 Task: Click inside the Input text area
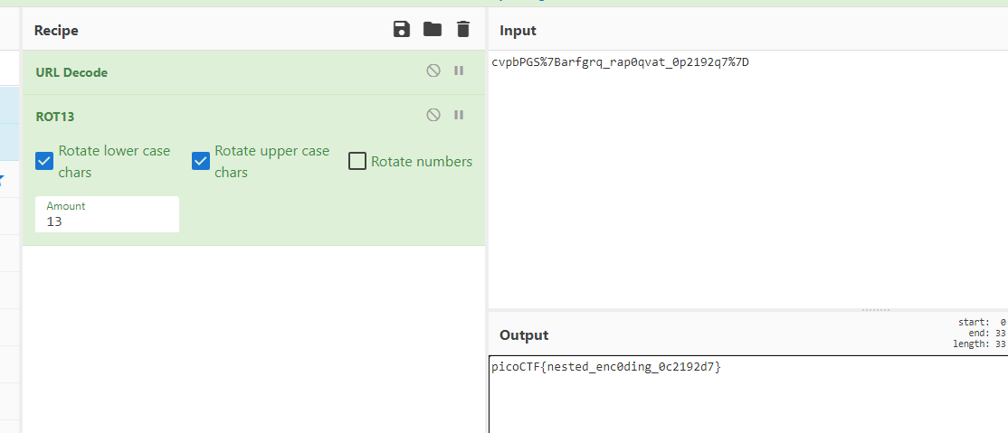click(747, 180)
